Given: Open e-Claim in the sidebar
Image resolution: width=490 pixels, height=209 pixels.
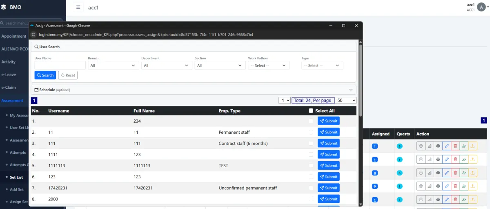Looking at the screenshot, I should [x=9, y=87].
